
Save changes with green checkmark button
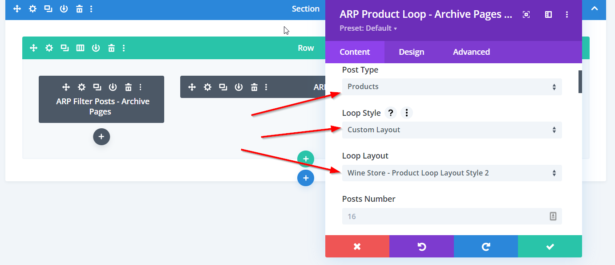(x=550, y=246)
